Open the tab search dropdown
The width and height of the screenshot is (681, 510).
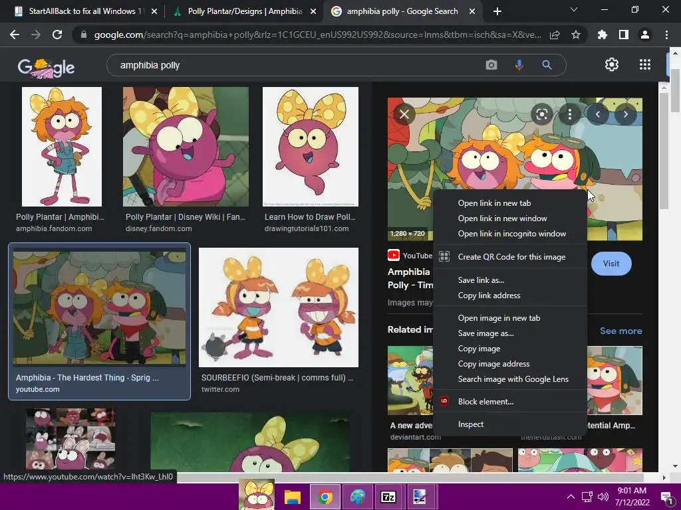(574, 9)
